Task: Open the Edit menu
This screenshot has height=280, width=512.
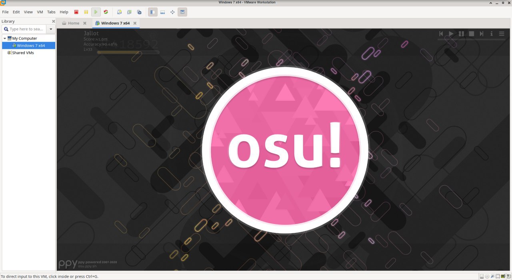Action: coord(16,12)
